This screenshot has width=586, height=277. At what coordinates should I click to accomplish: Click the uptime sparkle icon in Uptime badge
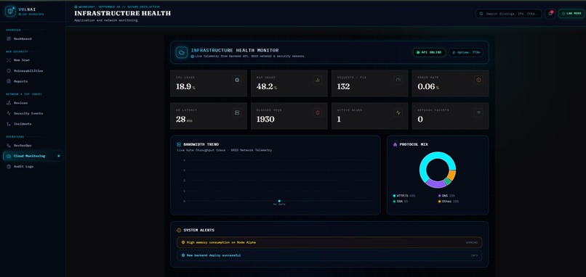454,52
